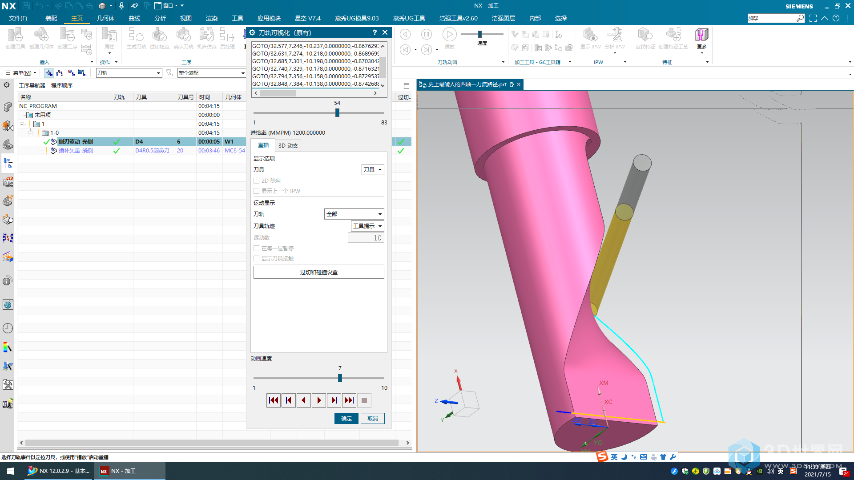Open the 刀具轨迹 工具提示 dropdown
The image size is (854, 480).
pyautogui.click(x=367, y=226)
